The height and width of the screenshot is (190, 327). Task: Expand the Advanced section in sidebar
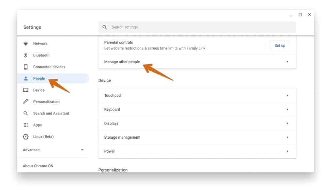click(53, 150)
